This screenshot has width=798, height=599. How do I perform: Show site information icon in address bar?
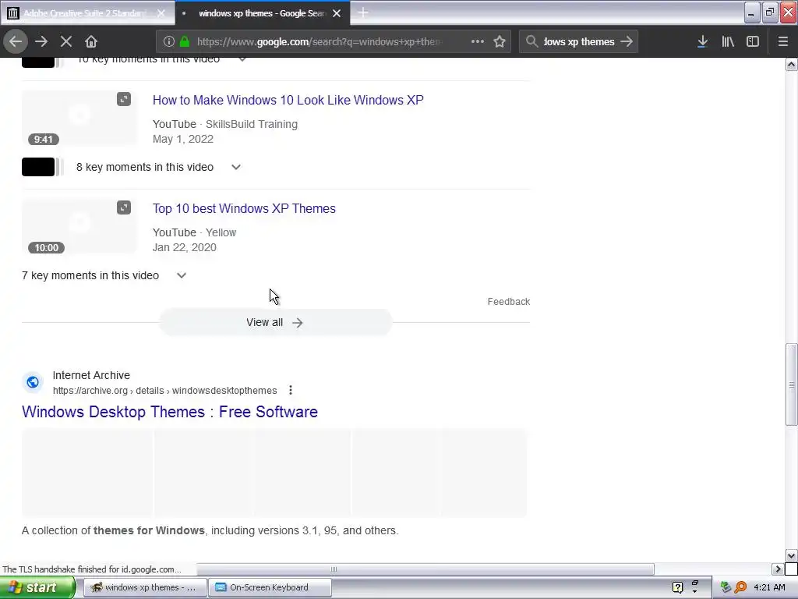click(169, 41)
